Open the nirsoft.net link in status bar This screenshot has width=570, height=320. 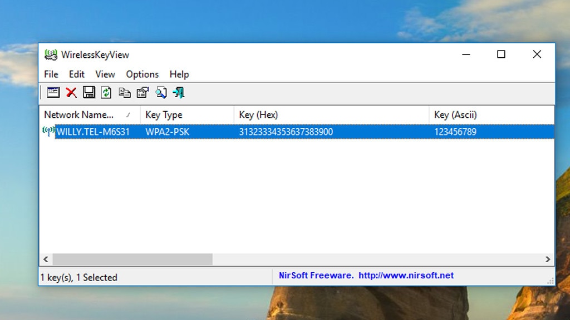point(406,276)
